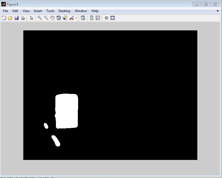Image resolution: width=222 pixels, height=178 pixels.
Task: Toggle the Insert Legend button
Action: (x=98, y=18)
